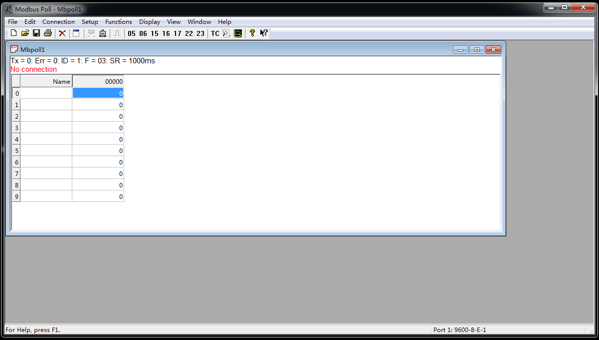
Task: Click the Tx = 0 status line
Action: [83, 61]
